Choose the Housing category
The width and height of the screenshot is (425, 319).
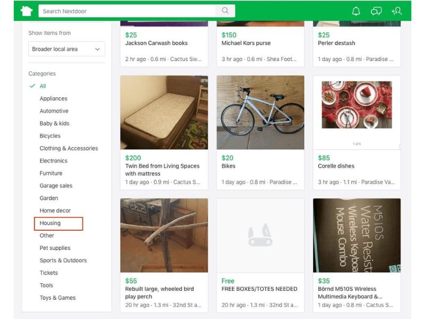pos(50,223)
